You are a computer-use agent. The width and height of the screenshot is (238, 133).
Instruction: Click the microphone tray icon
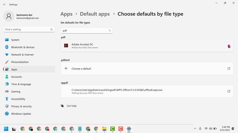[200, 129]
